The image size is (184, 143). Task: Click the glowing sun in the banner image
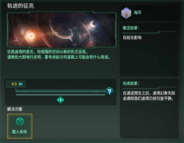(31, 35)
